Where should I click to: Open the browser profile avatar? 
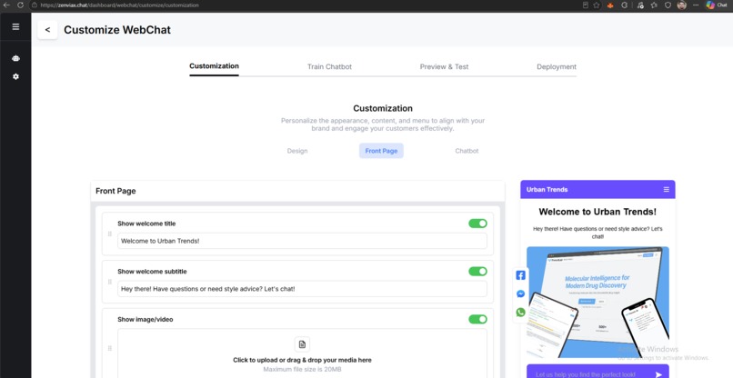tap(681, 5)
